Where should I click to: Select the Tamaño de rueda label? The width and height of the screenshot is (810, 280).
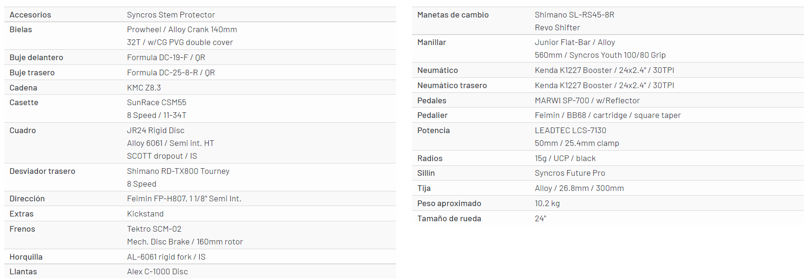(449, 218)
